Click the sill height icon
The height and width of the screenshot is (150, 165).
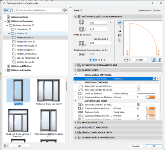(x=82, y=43)
